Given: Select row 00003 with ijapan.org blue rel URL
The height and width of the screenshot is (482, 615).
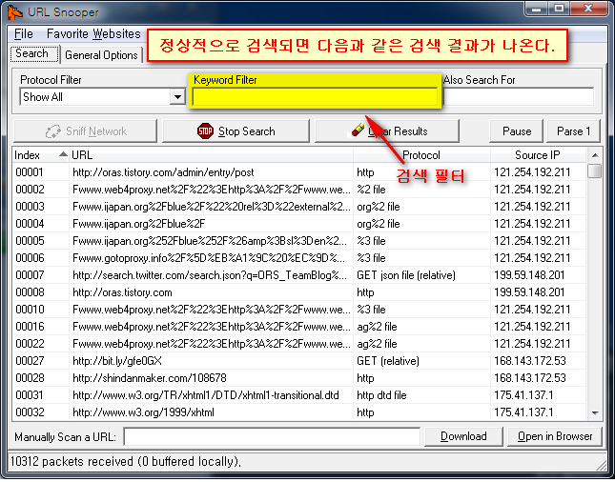Looking at the screenshot, I should click(x=300, y=207).
